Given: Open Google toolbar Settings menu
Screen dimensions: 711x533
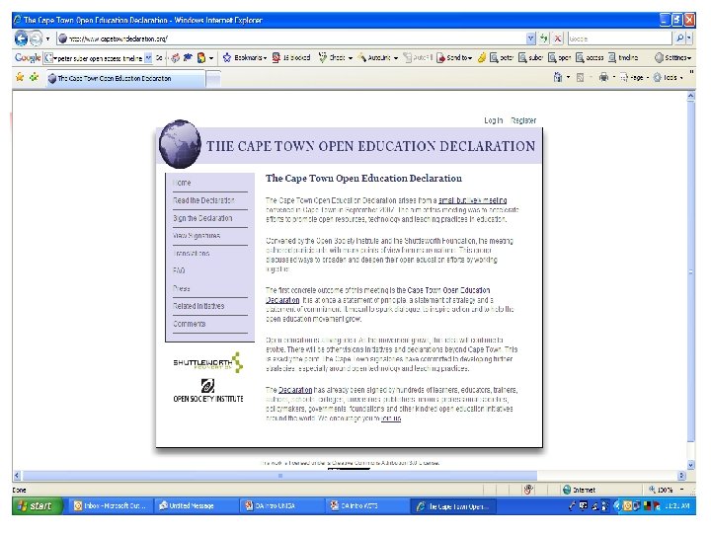Looking at the screenshot, I should (672, 57).
